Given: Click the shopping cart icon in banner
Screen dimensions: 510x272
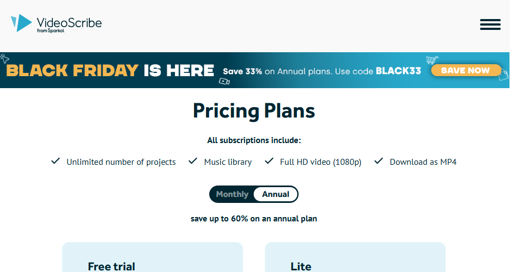Looking at the screenshot, I should (433, 61).
